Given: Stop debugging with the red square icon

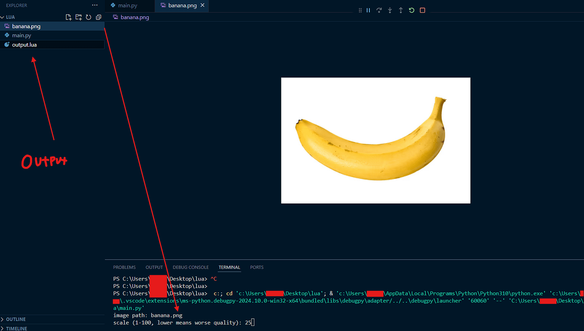Looking at the screenshot, I should click(x=422, y=10).
